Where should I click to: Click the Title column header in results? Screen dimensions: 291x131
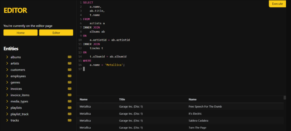click(122, 100)
